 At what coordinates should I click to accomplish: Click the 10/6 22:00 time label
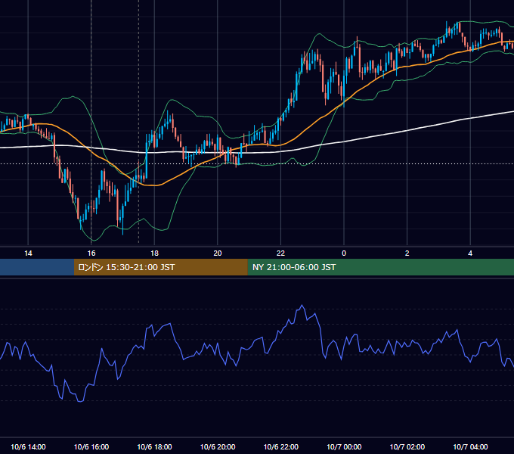(x=281, y=446)
